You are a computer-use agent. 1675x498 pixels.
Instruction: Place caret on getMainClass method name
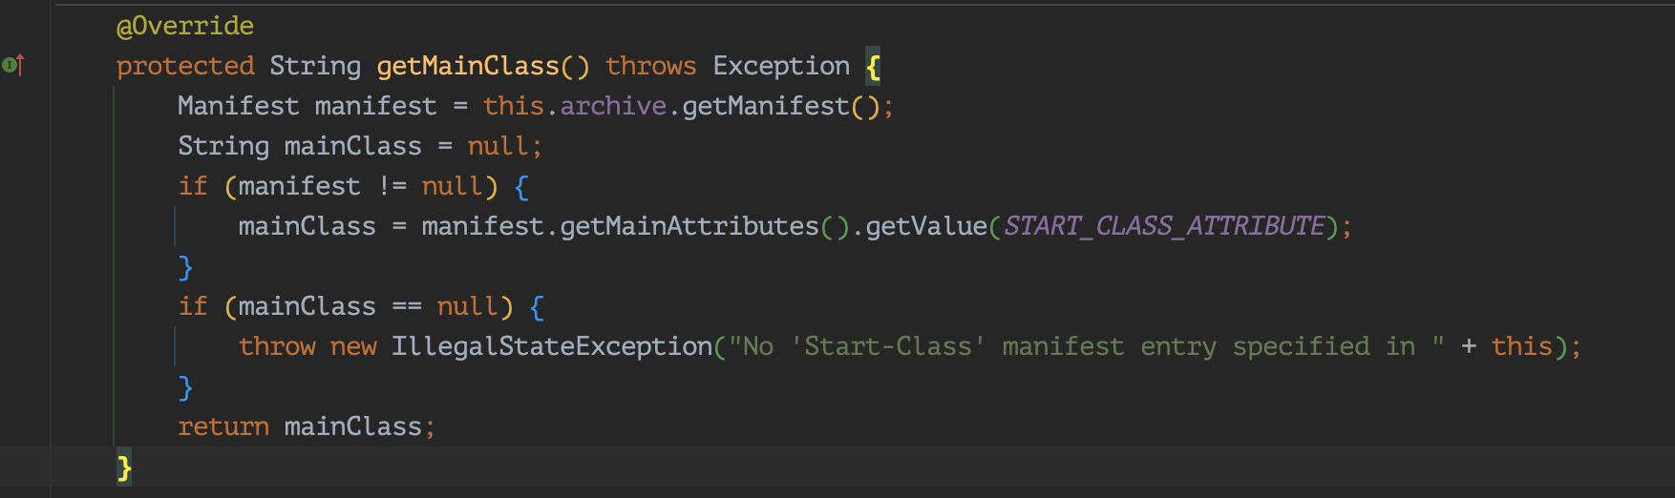468,66
